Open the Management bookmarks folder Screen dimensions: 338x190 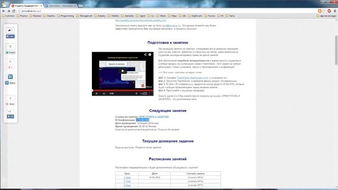coord(84,16)
